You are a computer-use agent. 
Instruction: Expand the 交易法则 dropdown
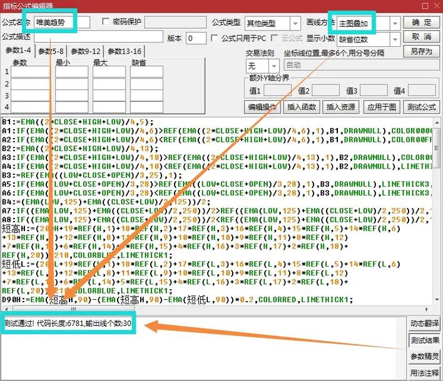tap(274, 65)
